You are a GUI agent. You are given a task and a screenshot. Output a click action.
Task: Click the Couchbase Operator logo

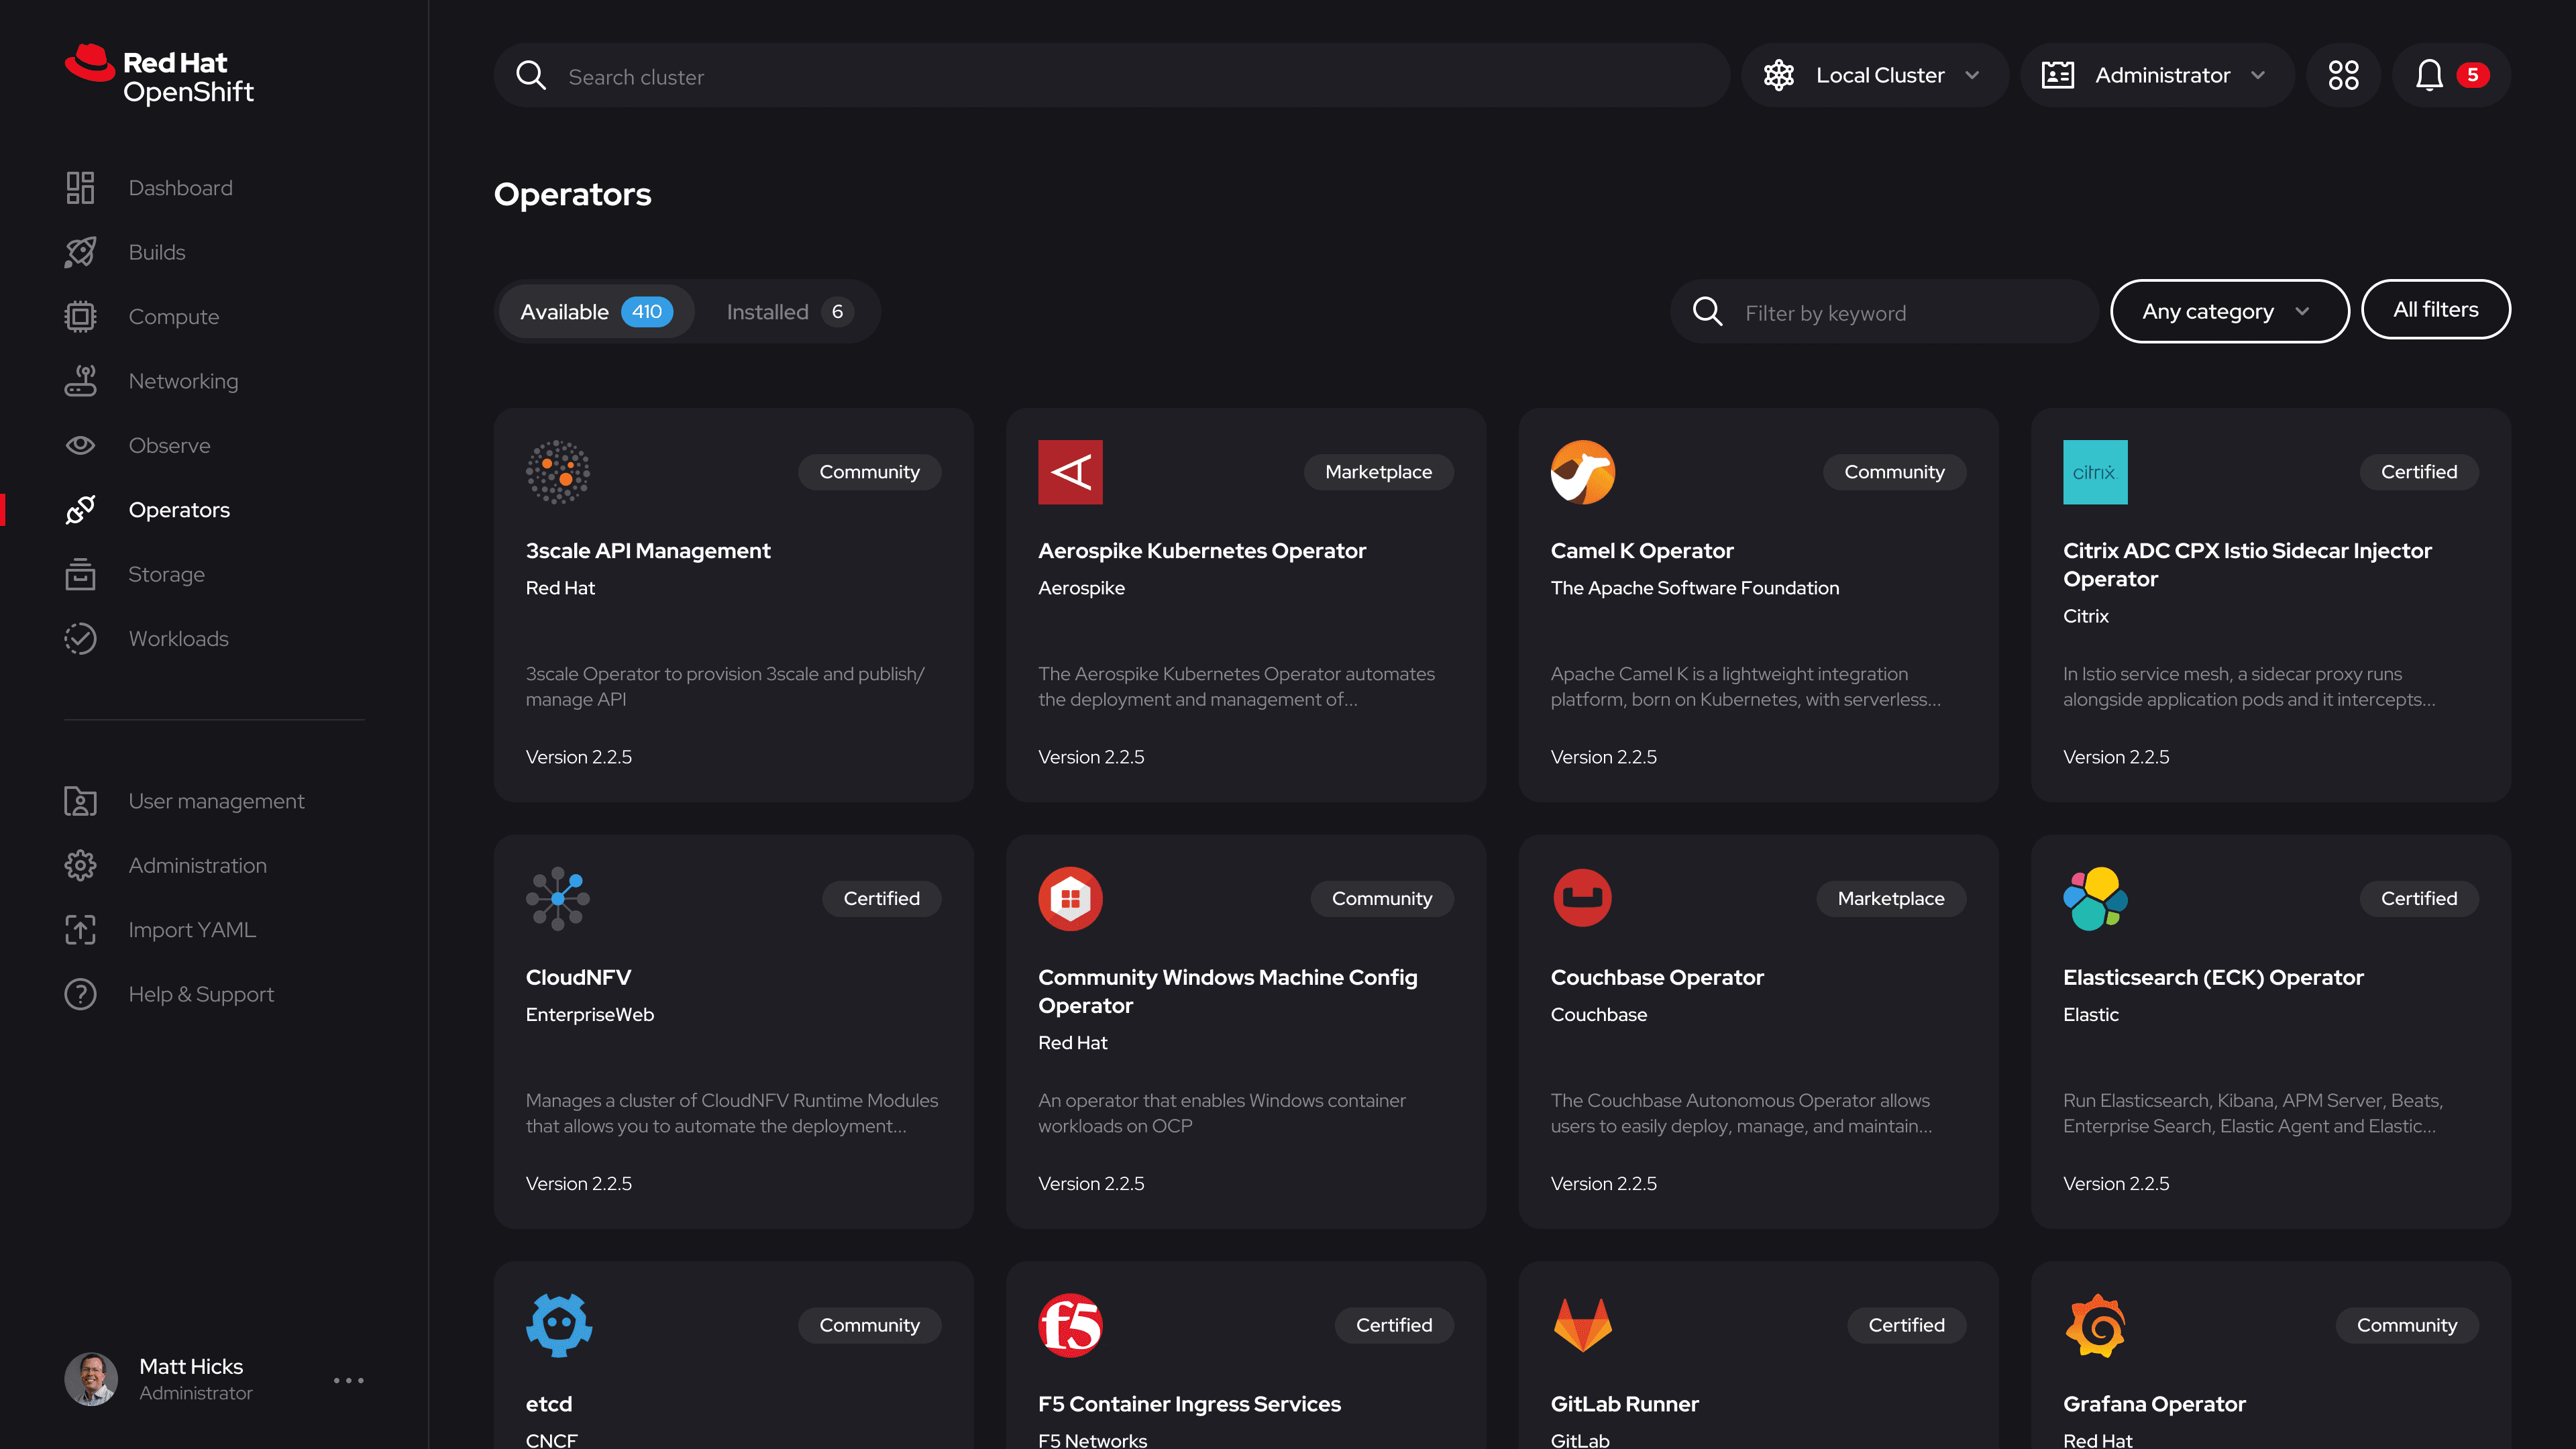(x=1583, y=899)
